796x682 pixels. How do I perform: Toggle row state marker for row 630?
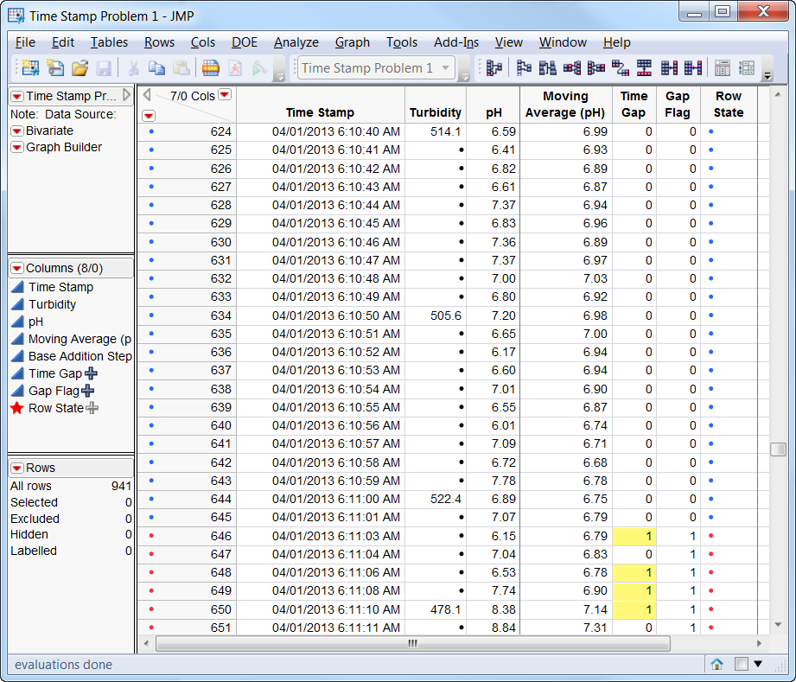pyautogui.click(x=152, y=242)
